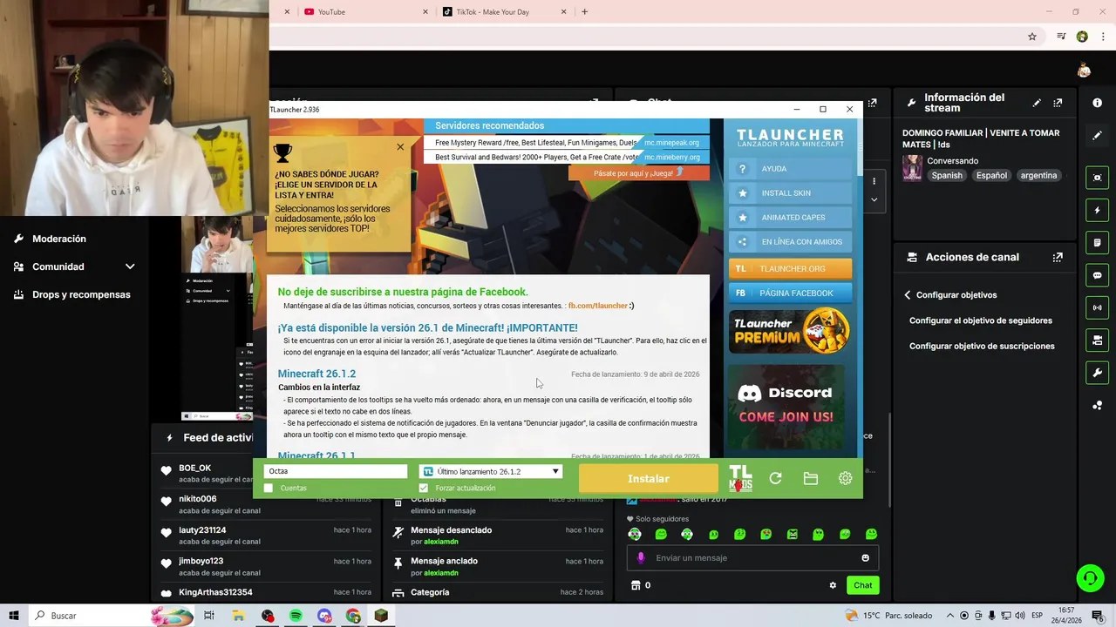Bookmark this page with the star icon
Image resolution: width=1116 pixels, height=627 pixels.
click(x=1032, y=37)
